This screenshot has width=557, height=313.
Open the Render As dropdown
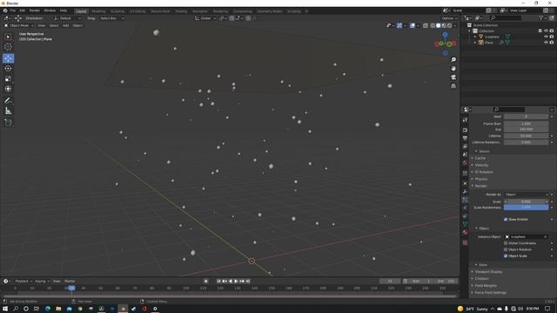[x=526, y=195]
